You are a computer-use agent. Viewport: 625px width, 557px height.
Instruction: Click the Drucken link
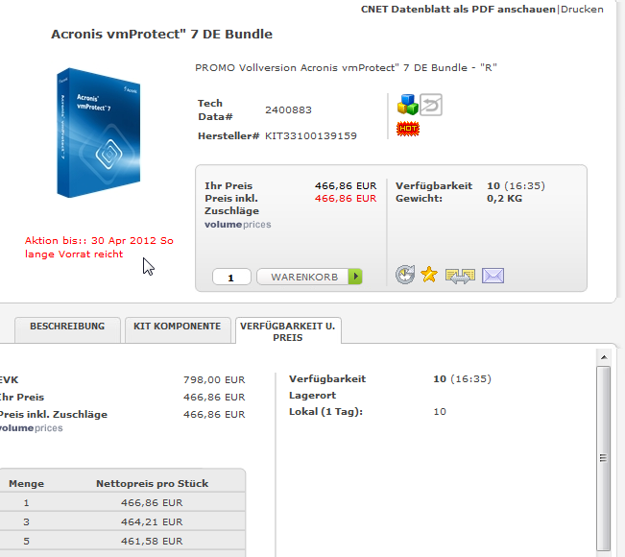[582, 10]
